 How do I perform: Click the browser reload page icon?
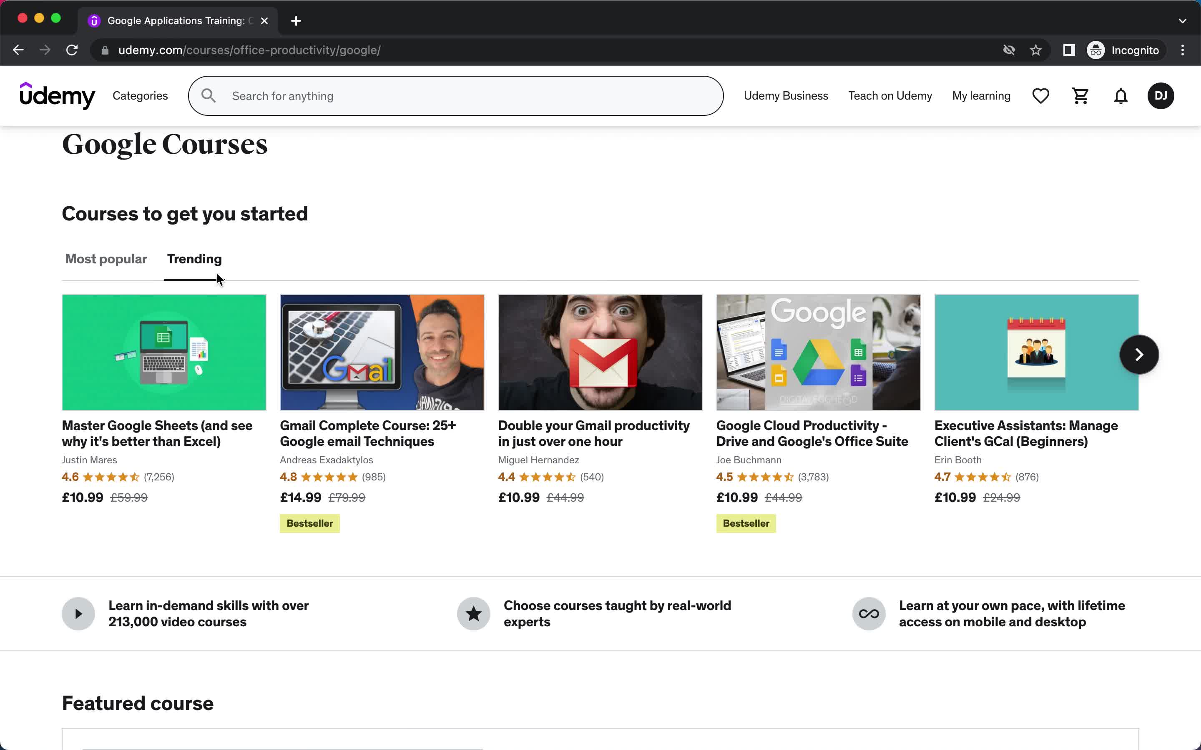(73, 50)
